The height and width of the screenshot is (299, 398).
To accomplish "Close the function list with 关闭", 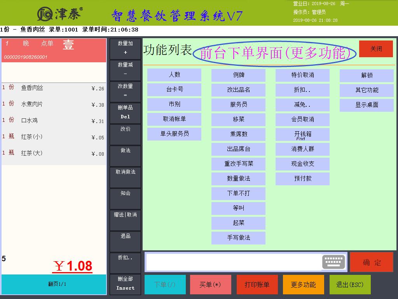I will point(376,49).
